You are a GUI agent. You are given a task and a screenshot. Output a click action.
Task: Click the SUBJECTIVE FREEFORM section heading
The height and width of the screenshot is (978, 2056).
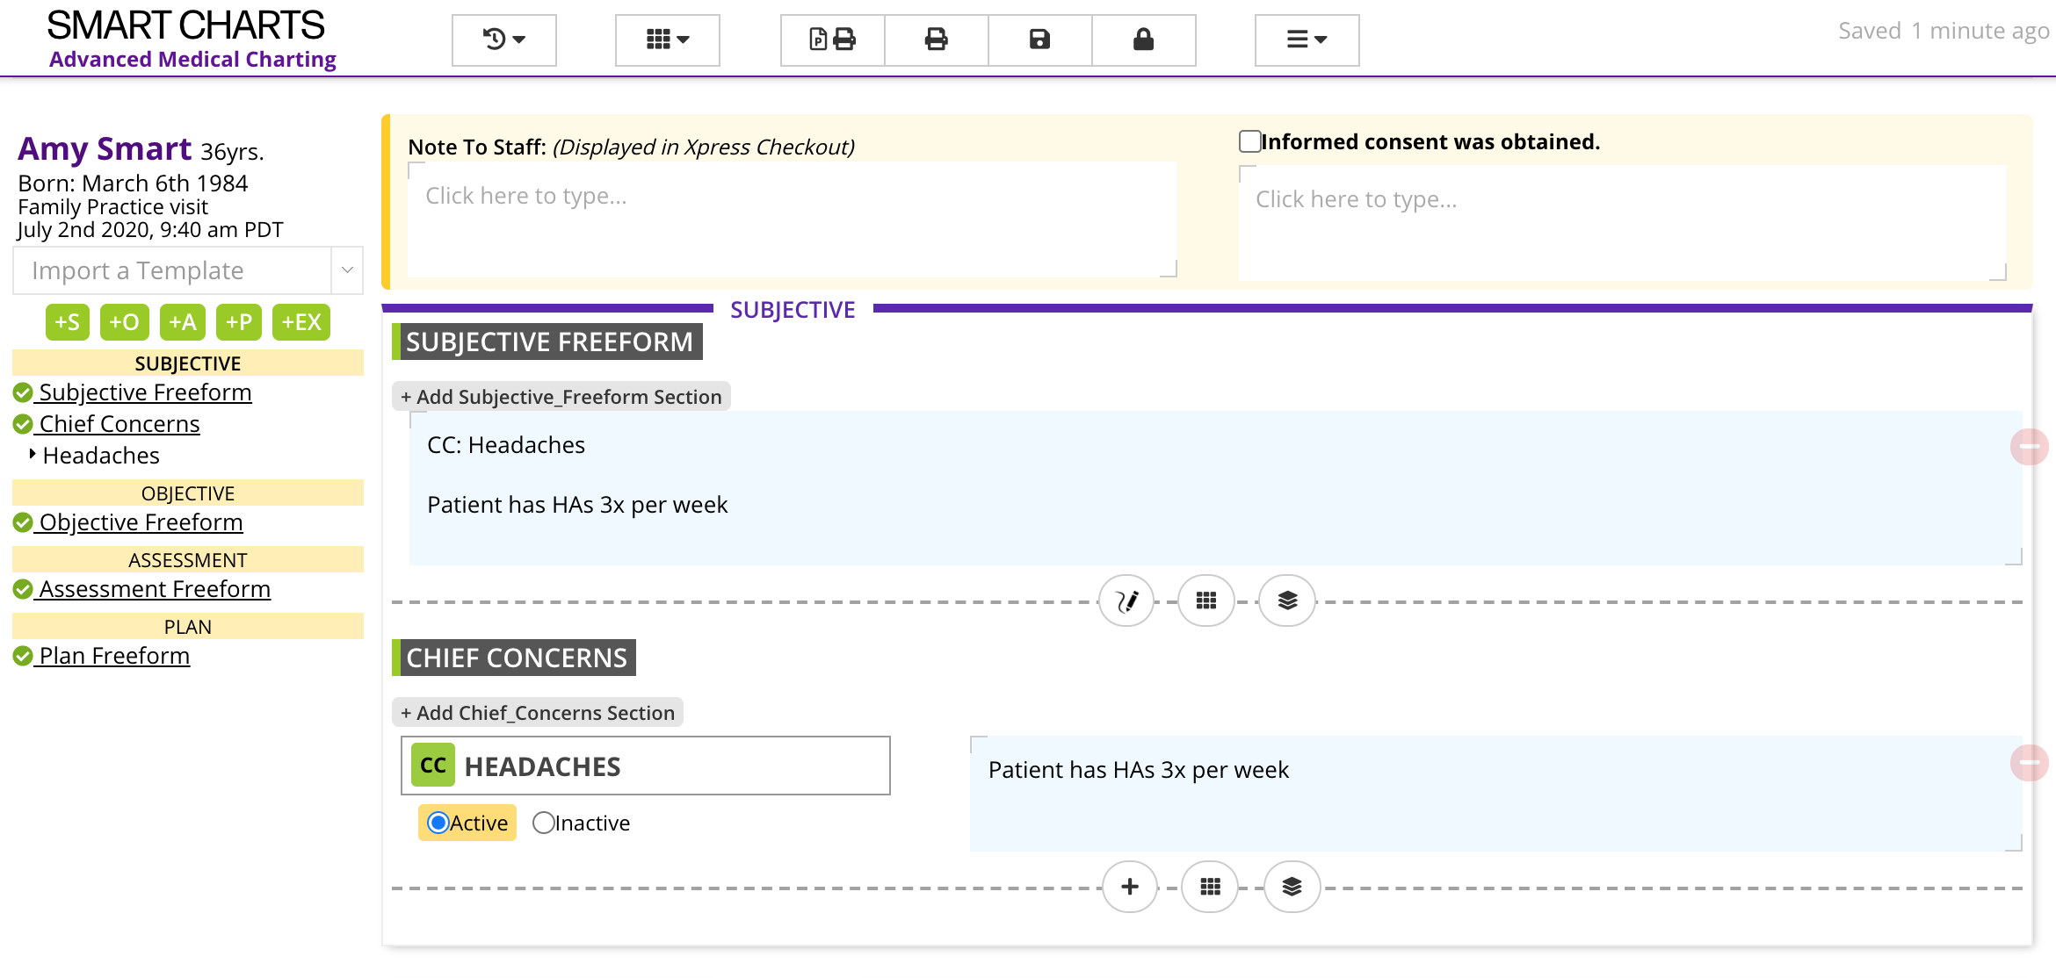pos(548,342)
